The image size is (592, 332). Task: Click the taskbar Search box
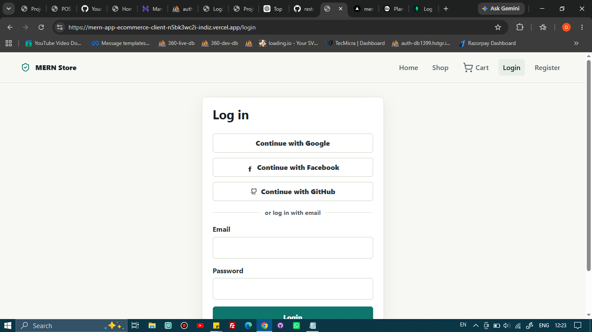[72, 326]
